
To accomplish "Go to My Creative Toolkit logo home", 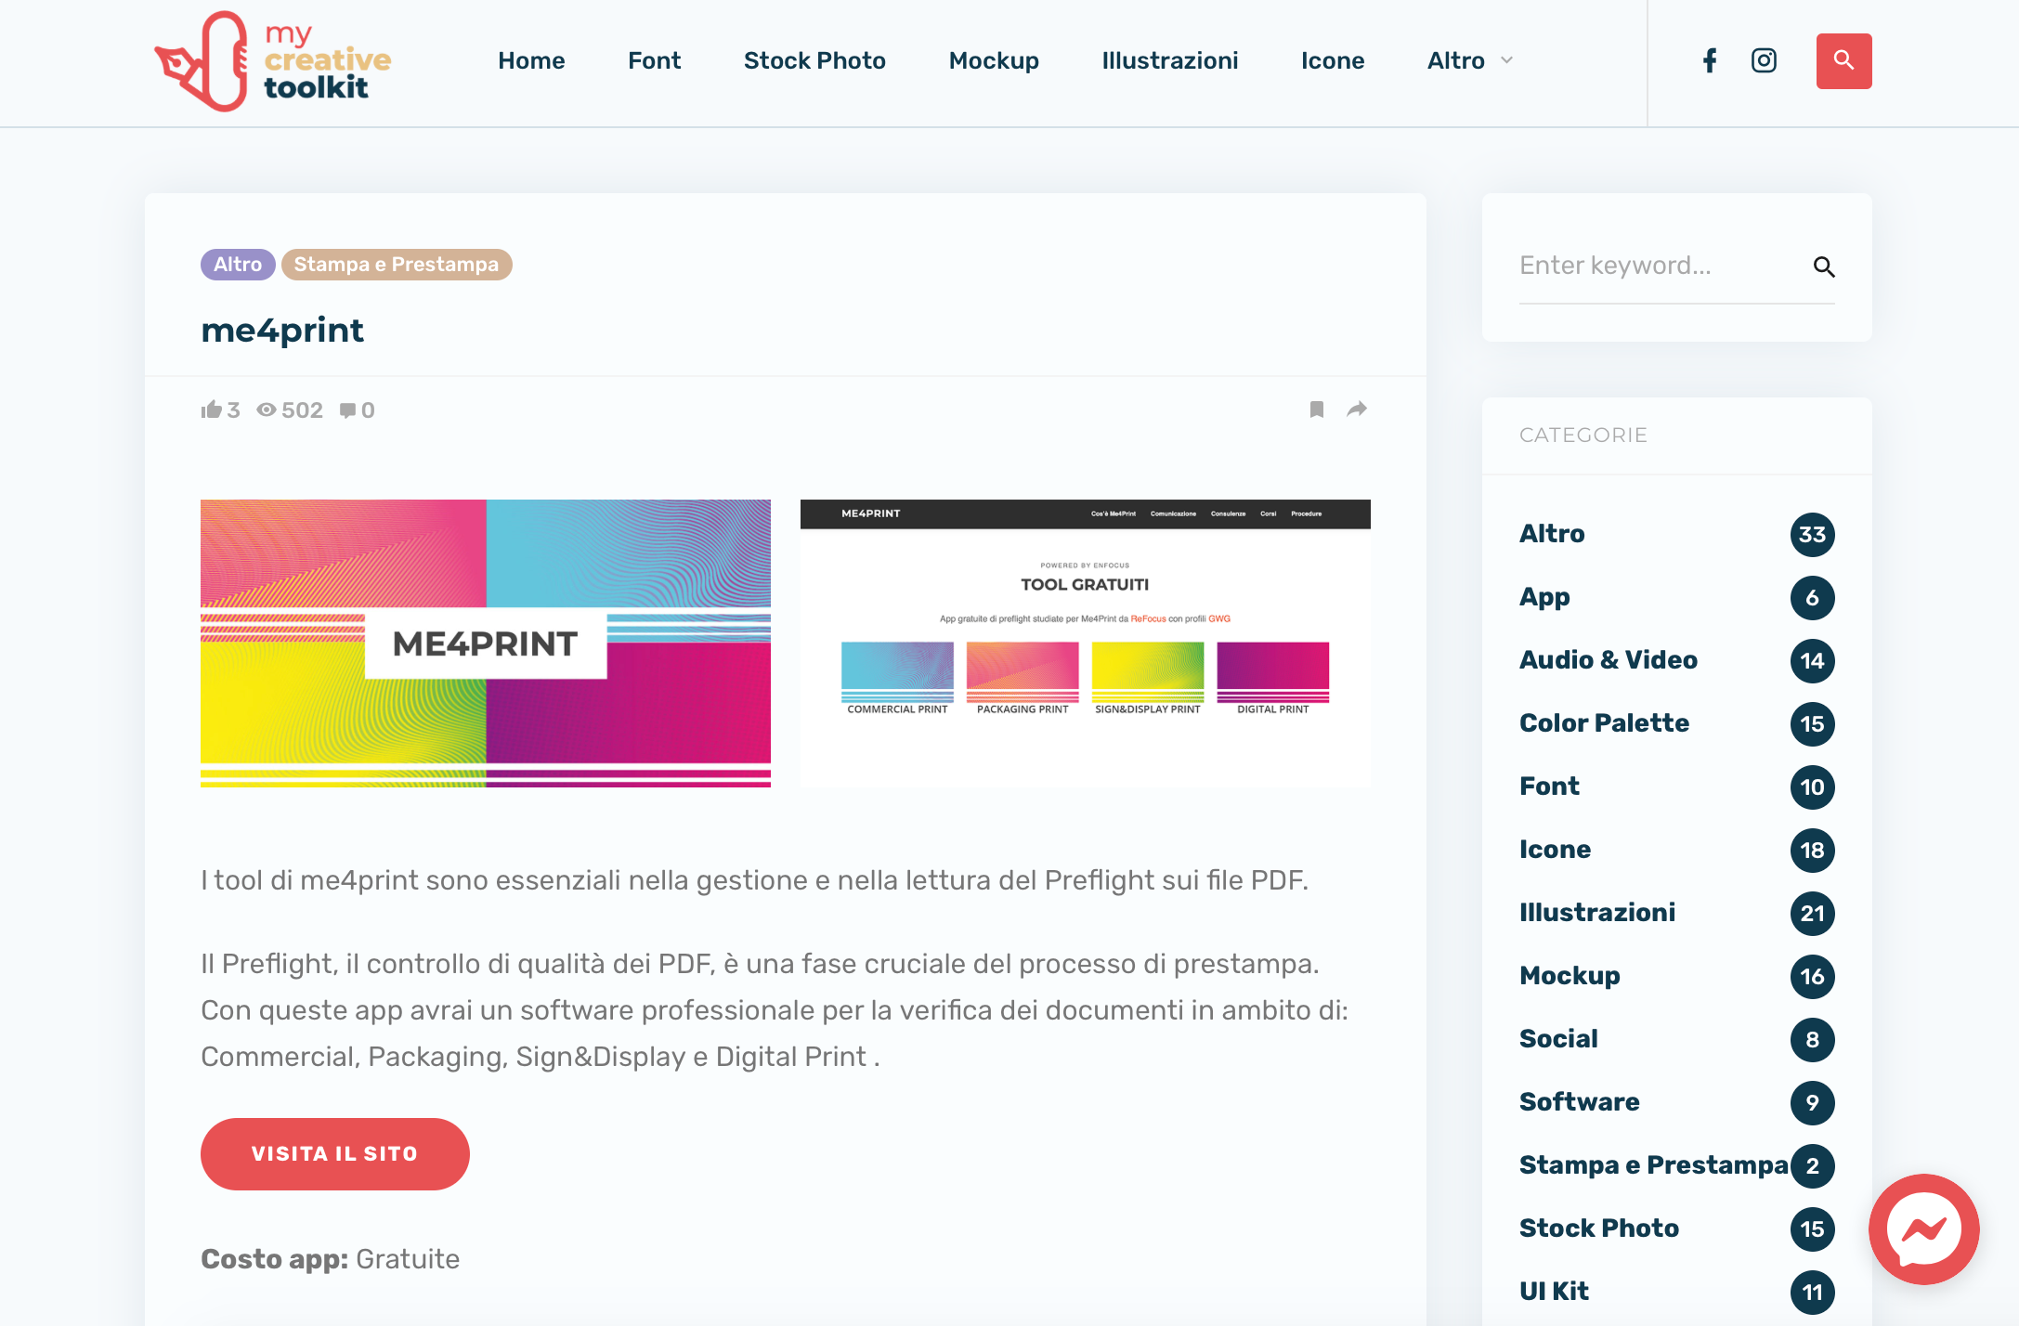I will 273,61.
